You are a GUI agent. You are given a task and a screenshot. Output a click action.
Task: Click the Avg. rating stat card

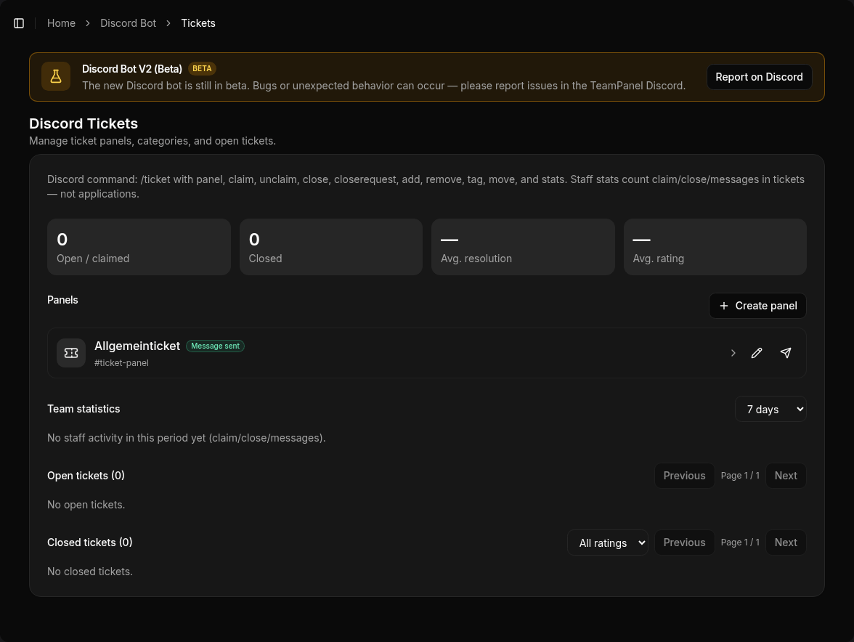(715, 247)
